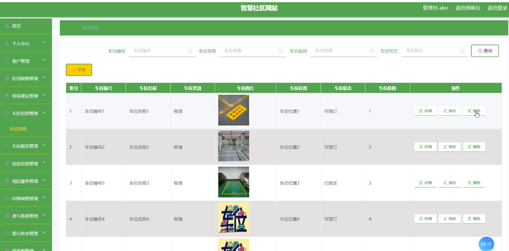Open parking image thumbnail in row 1
This screenshot has height=251, width=509.
(233, 110)
